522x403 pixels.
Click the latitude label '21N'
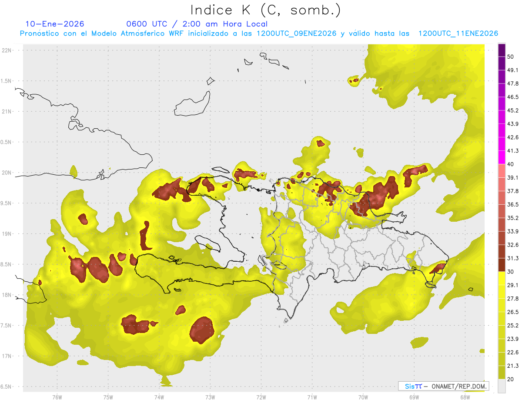pos(6,111)
